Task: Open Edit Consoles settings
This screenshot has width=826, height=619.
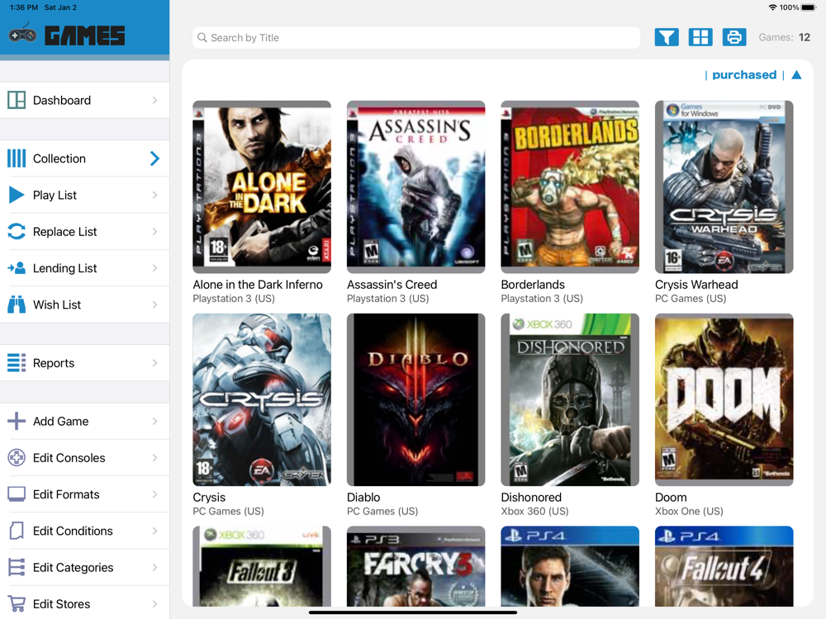Action: pyautogui.click(x=84, y=457)
